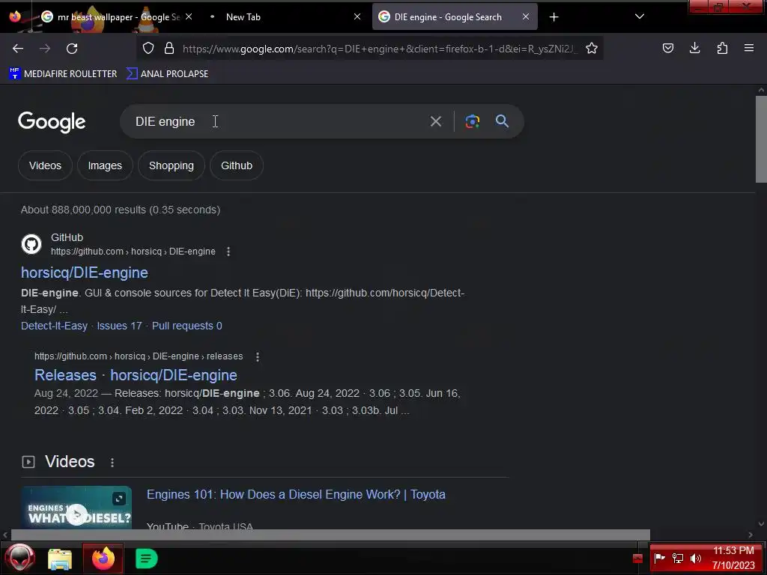This screenshot has width=767, height=575.
Task: Open a new tab with plus button
Action: point(554,17)
